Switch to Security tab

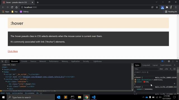(x=86, y=61)
